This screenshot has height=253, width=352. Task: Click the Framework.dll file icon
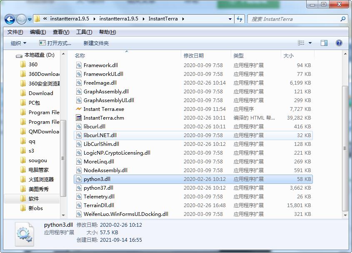pos(79,65)
